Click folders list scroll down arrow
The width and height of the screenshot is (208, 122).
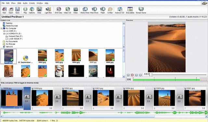pos(123,47)
